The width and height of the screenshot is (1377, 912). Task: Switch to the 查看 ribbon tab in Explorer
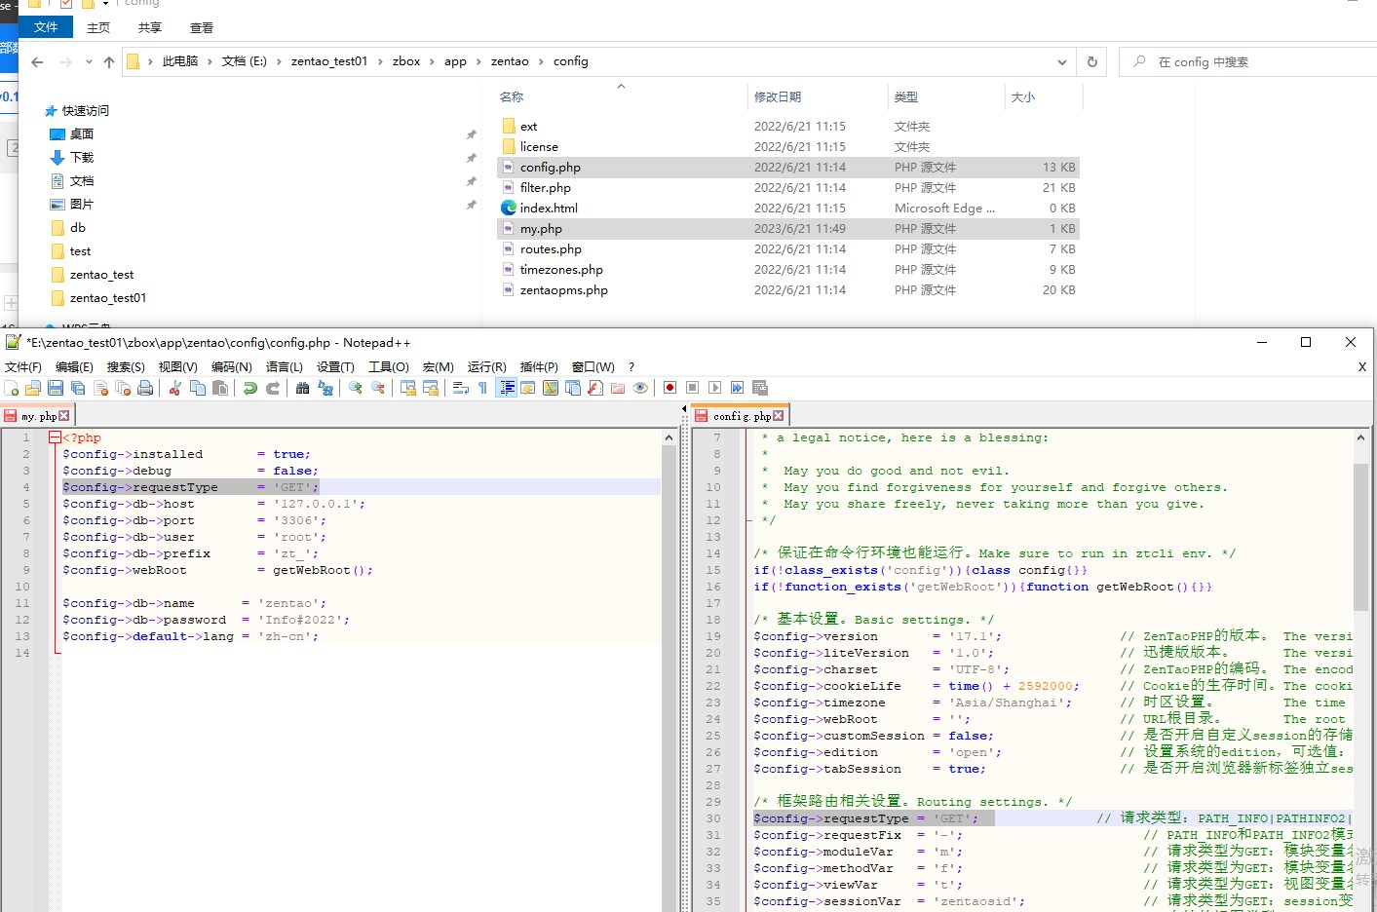(x=202, y=28)
